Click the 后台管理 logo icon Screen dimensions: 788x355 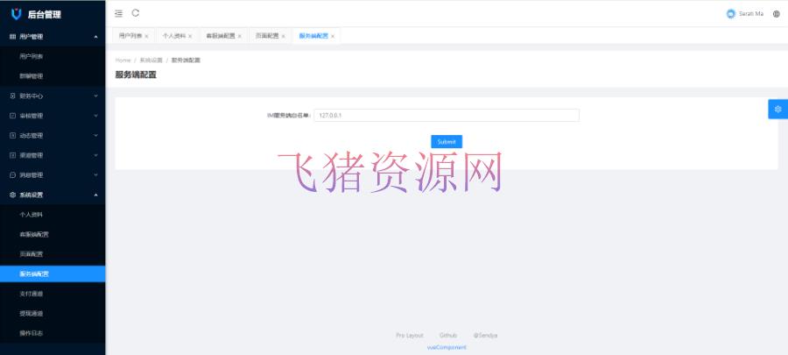click(x=16, y=14)
